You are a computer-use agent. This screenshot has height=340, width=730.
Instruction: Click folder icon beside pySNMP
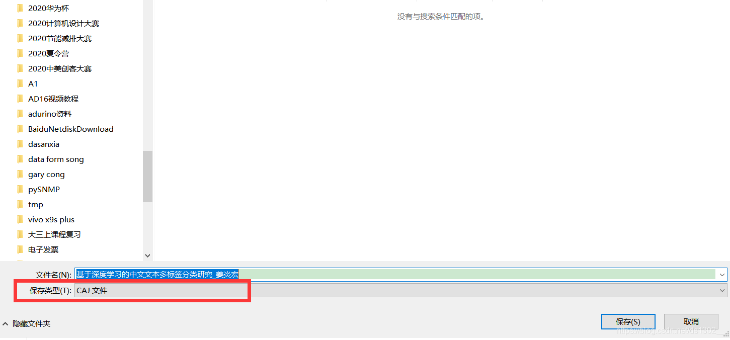[x=20, y=189]
